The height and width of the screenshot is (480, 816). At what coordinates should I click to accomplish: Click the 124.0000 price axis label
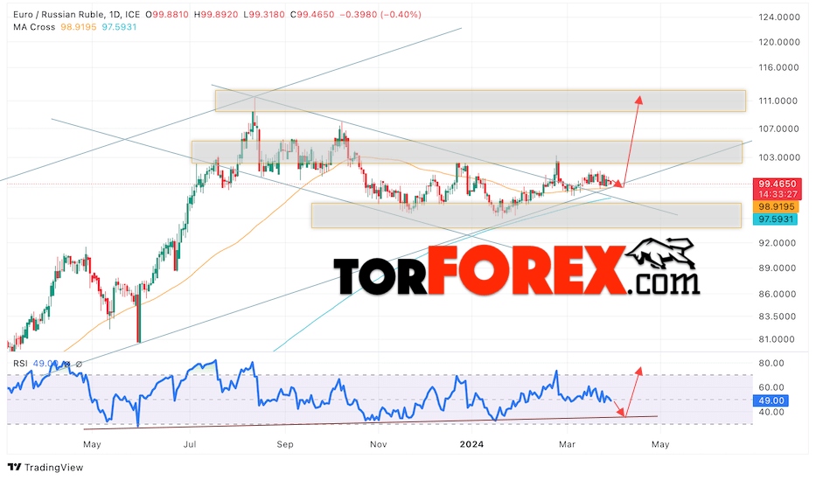779,17
